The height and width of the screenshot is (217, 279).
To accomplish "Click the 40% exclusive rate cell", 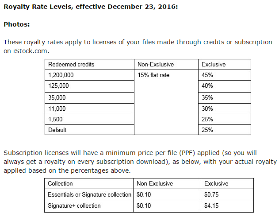I will pos(225,86).
